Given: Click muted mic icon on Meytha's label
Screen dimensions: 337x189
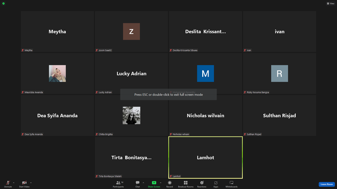Looking at the screenshot, I should (23, 50).
